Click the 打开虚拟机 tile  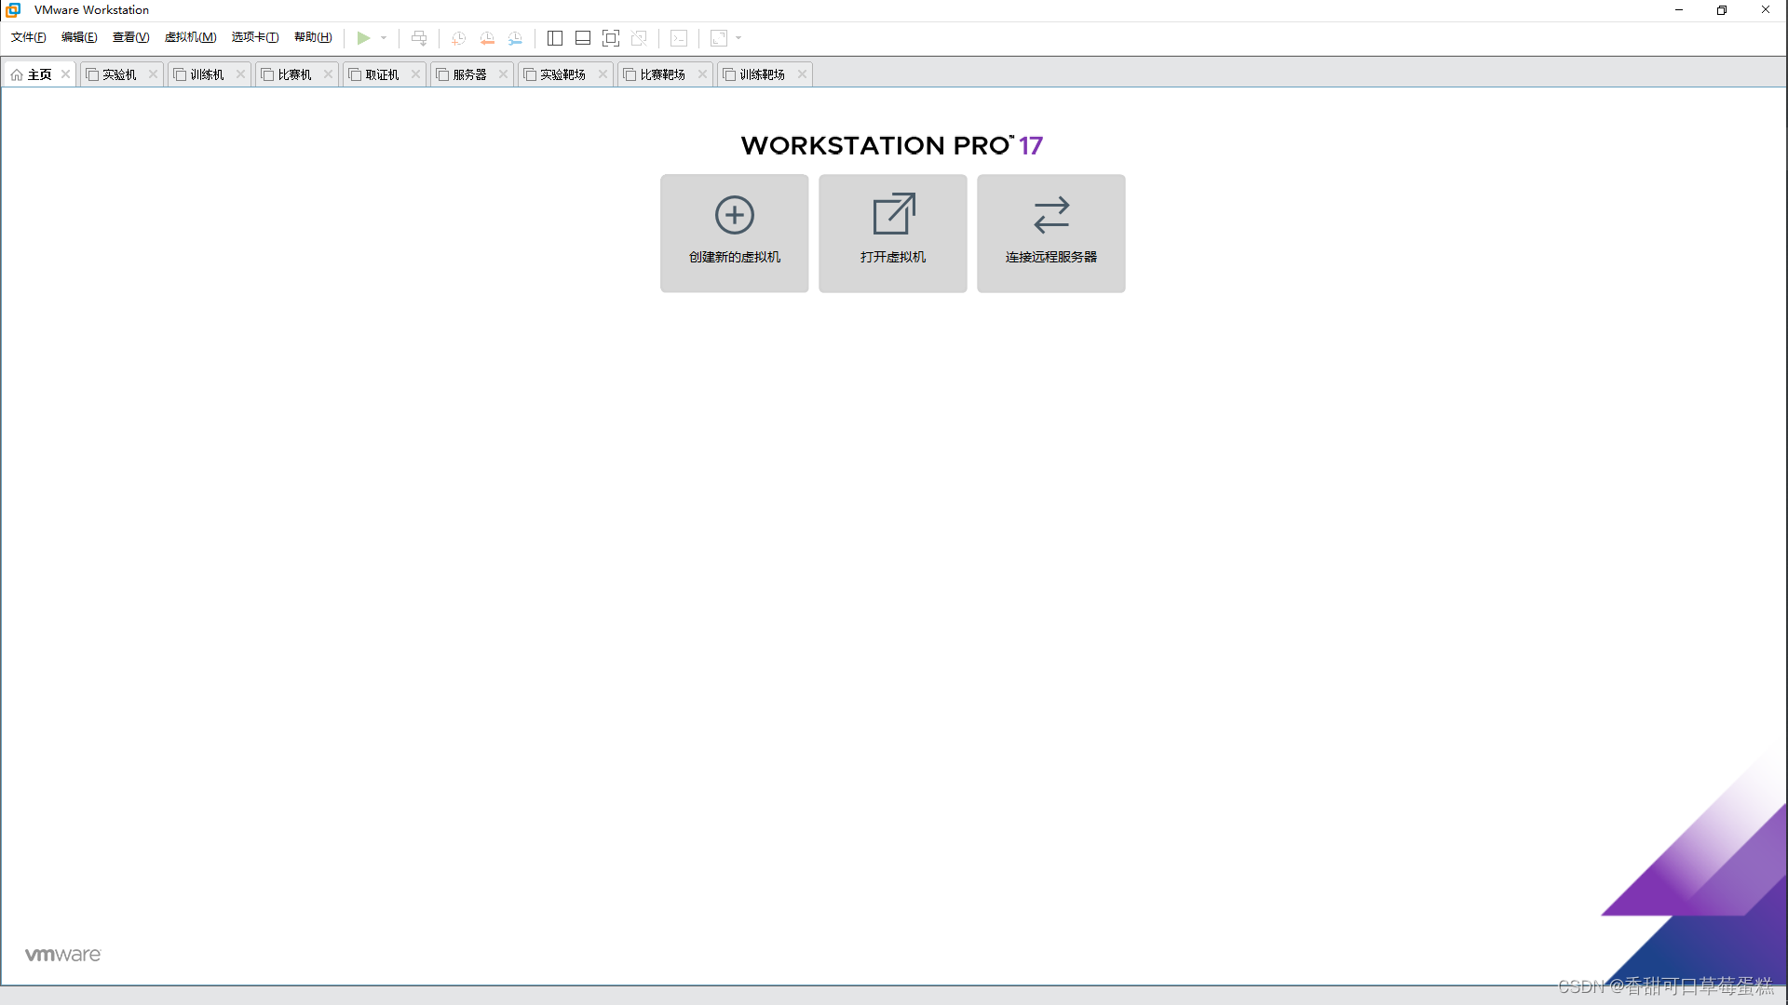pos(893,234)
